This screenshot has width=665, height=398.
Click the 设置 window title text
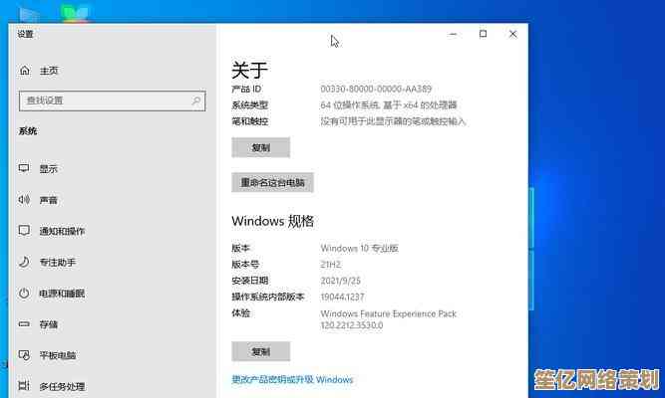point(25,34)
